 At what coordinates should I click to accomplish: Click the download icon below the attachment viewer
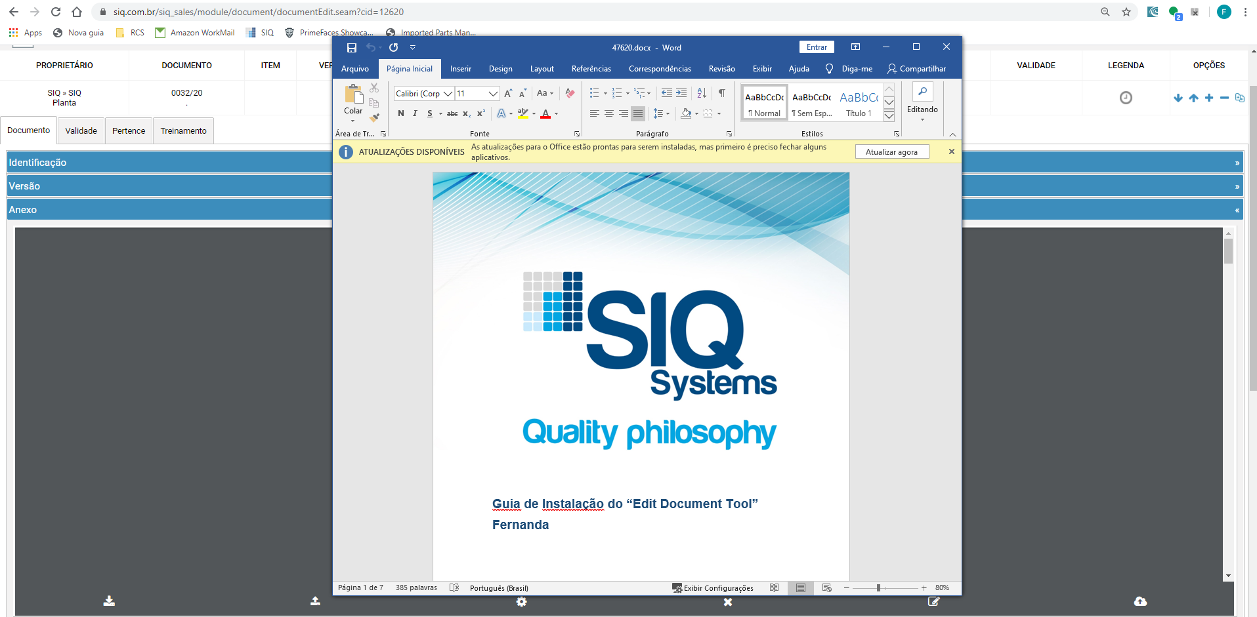click(x=109, y=601)
